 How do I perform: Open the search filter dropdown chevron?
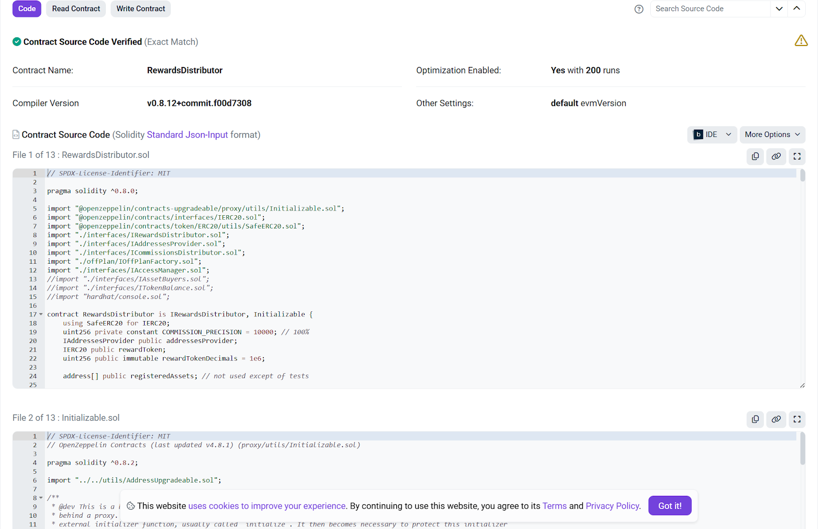(x=779, y=9)
